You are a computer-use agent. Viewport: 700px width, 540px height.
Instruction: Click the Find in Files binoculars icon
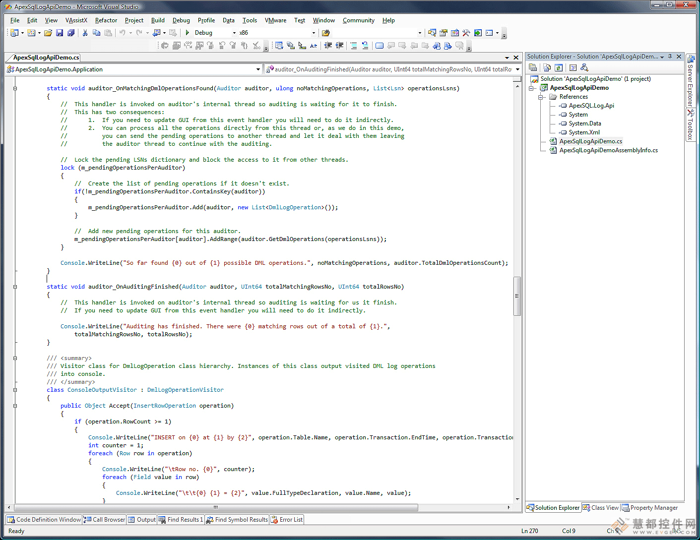pyautogui.click(x=326, y=33)
